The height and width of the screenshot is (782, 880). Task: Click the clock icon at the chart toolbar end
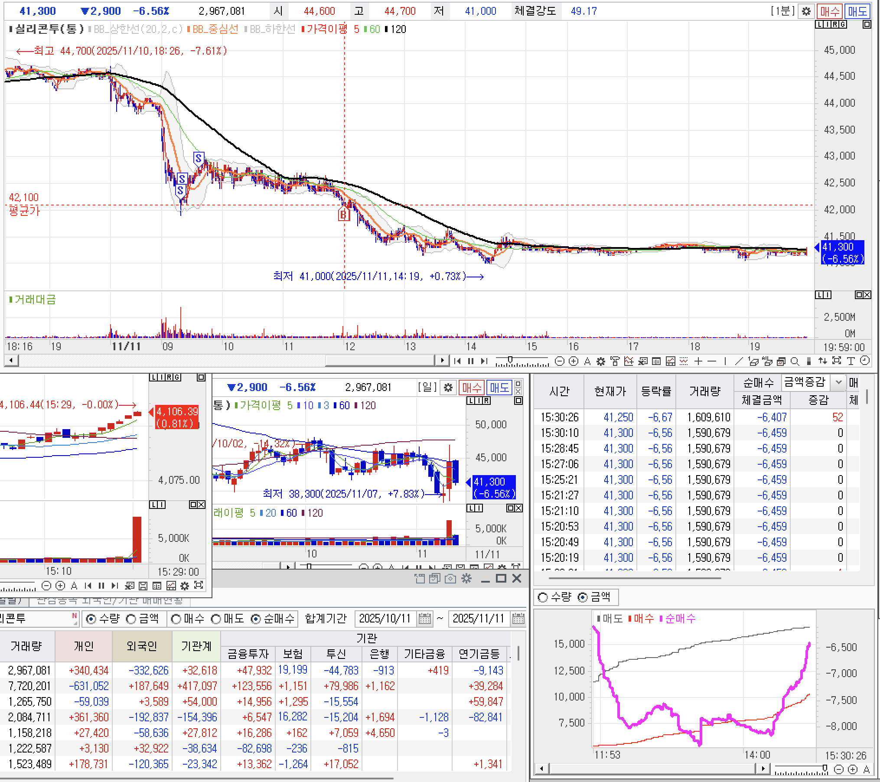coord(864,361)
